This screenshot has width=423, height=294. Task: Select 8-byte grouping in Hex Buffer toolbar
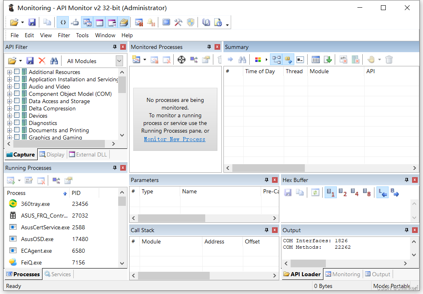[367, 192]
